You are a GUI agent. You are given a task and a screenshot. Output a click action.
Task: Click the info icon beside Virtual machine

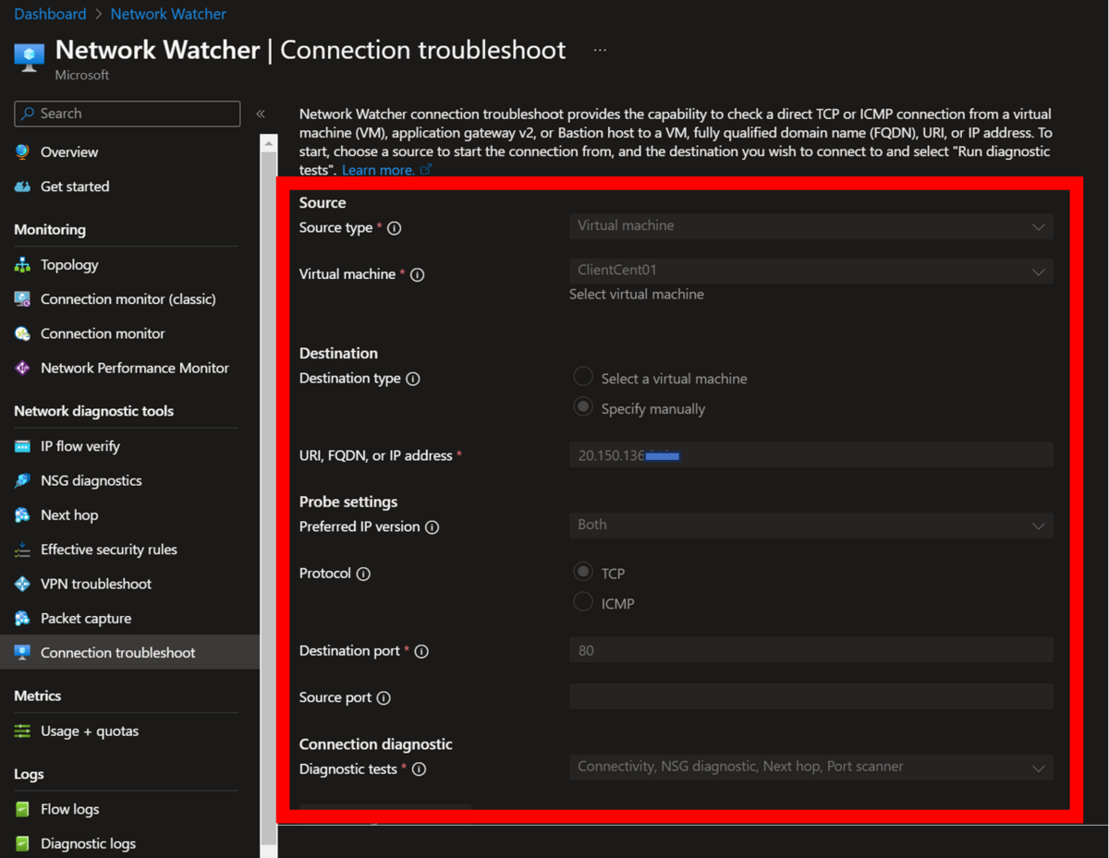[418, 274]
